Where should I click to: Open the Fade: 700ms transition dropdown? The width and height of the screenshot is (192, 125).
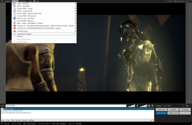coord(183,106)
